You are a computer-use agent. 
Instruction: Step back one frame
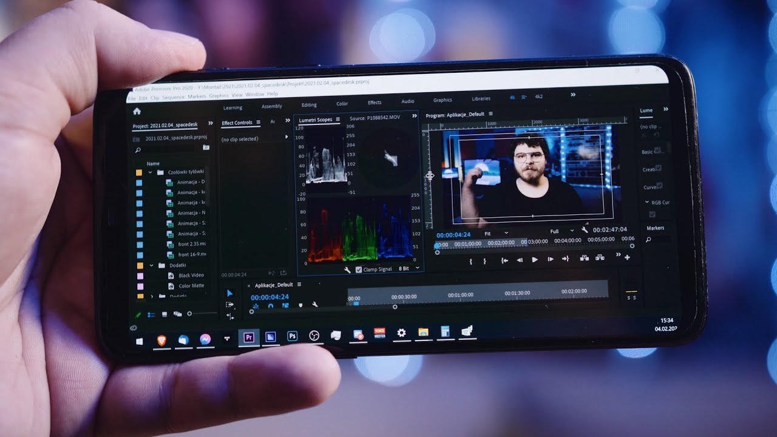tap(520, 260)
